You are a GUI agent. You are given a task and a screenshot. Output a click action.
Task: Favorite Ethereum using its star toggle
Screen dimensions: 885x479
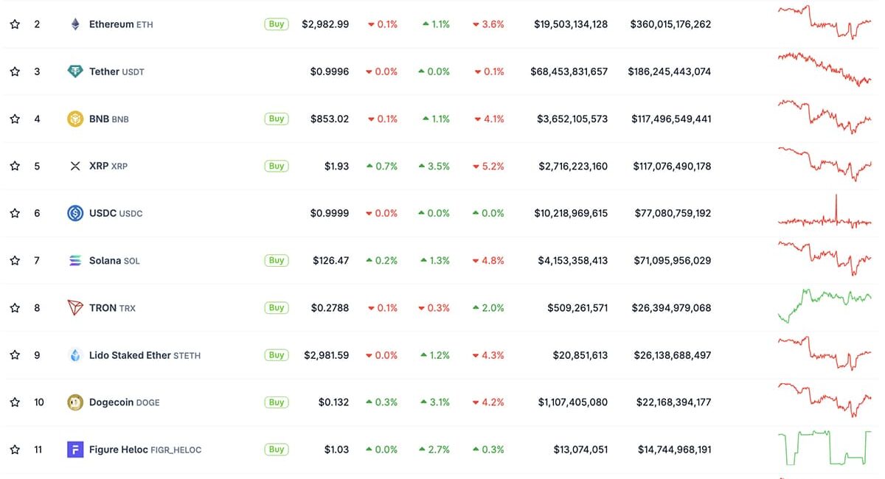(x=15, y=24)
